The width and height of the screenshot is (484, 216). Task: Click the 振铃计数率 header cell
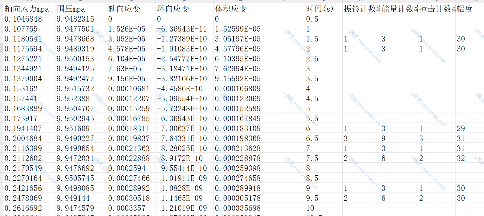point(361,9)
